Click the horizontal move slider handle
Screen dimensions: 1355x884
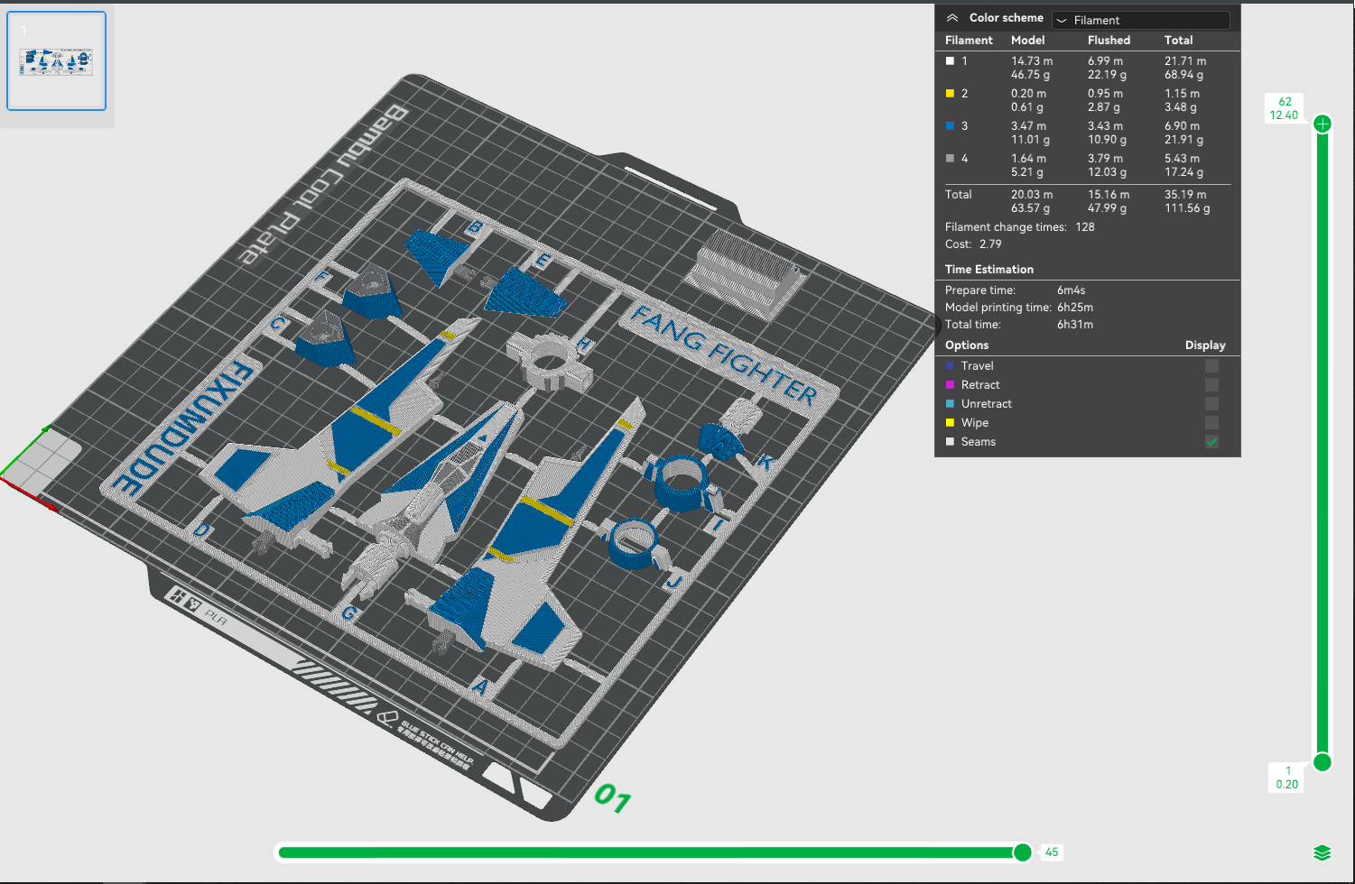tap(1022, 852)
